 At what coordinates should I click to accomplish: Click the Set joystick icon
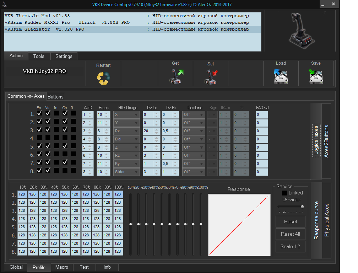pos(211,77)
